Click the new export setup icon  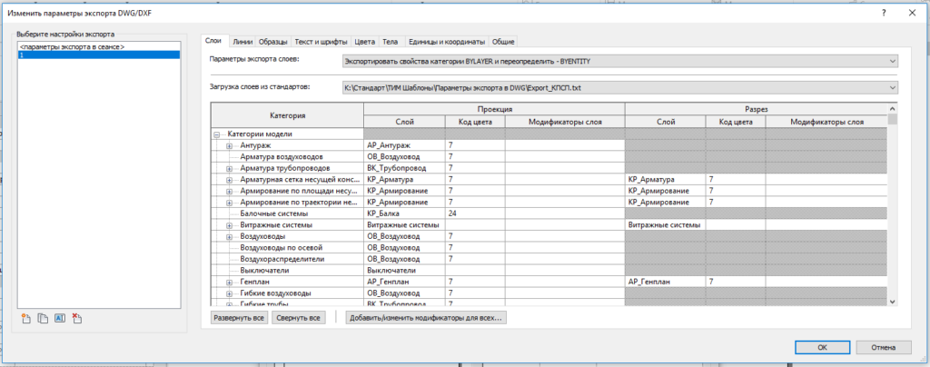[26, 318]
